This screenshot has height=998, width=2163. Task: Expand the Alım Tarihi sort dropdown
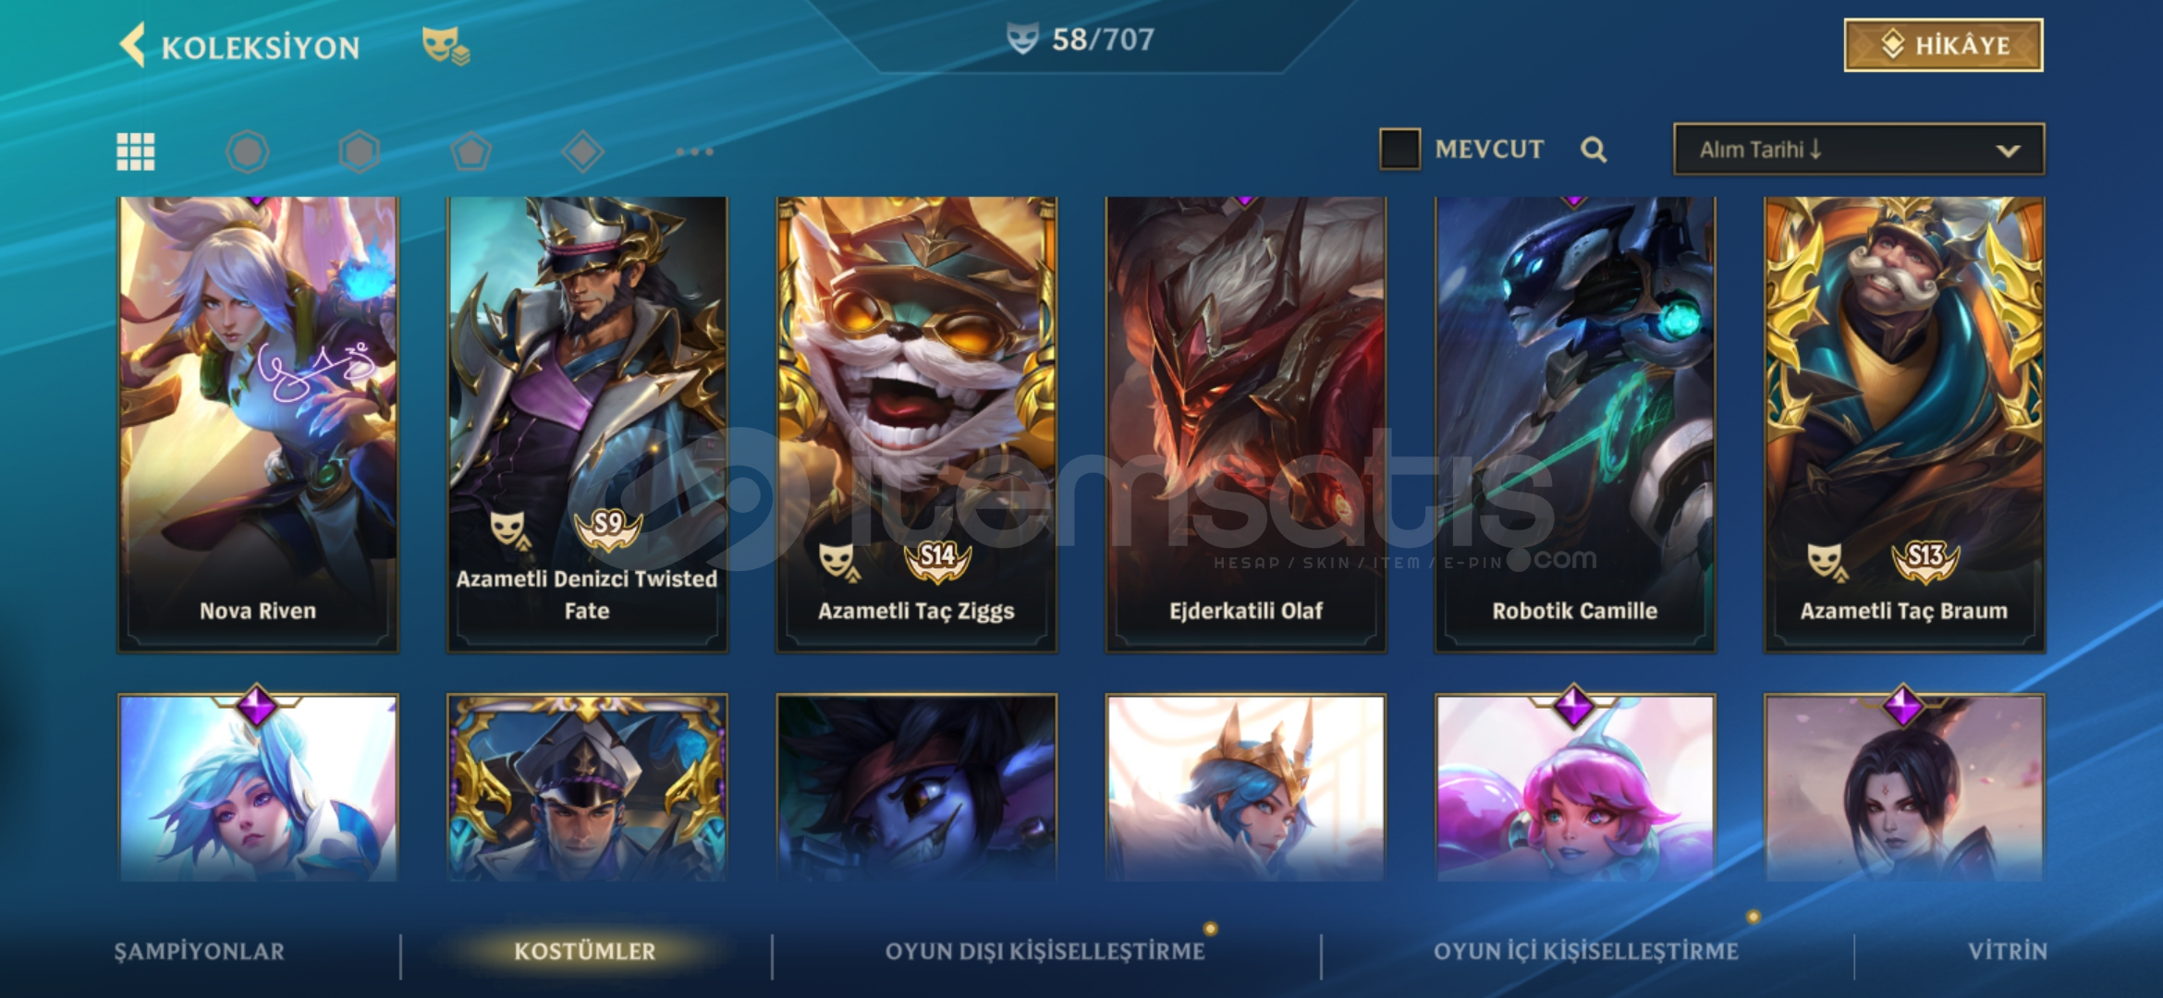tap(1859, 150)
